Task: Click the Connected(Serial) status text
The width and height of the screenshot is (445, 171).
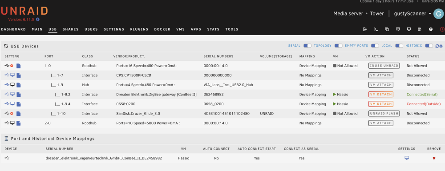Action: (422, 94)
